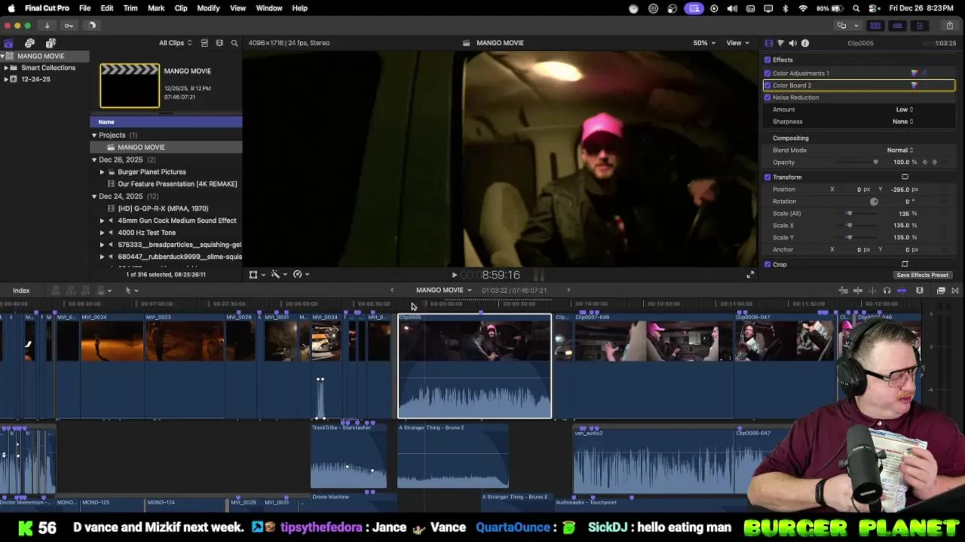Show the Libraries sidebar clapper icon
This screenshot has width=965, height=542.
coord(8,43)
